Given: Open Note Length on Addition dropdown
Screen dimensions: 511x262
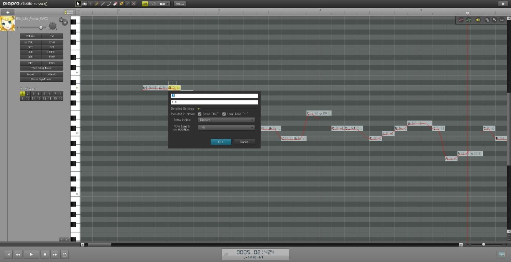Looking at the screenshot, I should (226, 128).
